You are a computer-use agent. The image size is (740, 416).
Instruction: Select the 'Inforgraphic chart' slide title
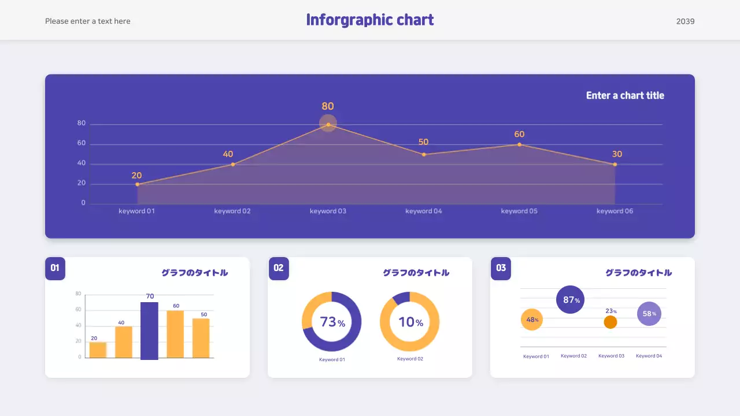pos(369,20)
